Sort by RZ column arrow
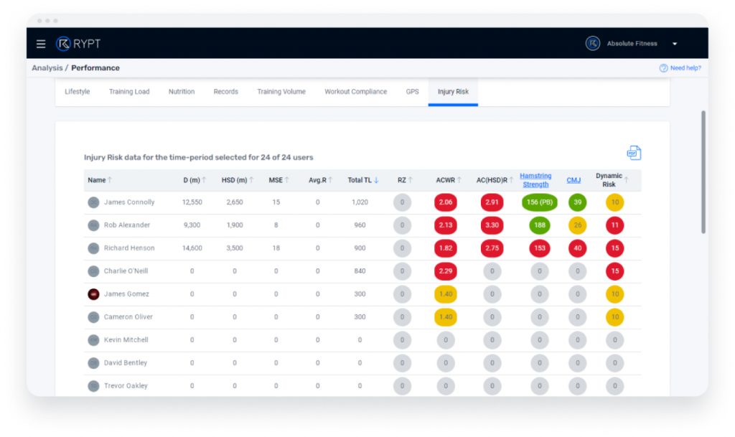Image resolution: width=735 pixels, height=437 pixels. point(411,180)
